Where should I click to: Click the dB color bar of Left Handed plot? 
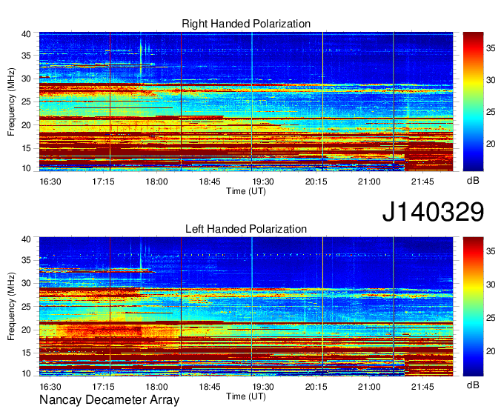473,307
